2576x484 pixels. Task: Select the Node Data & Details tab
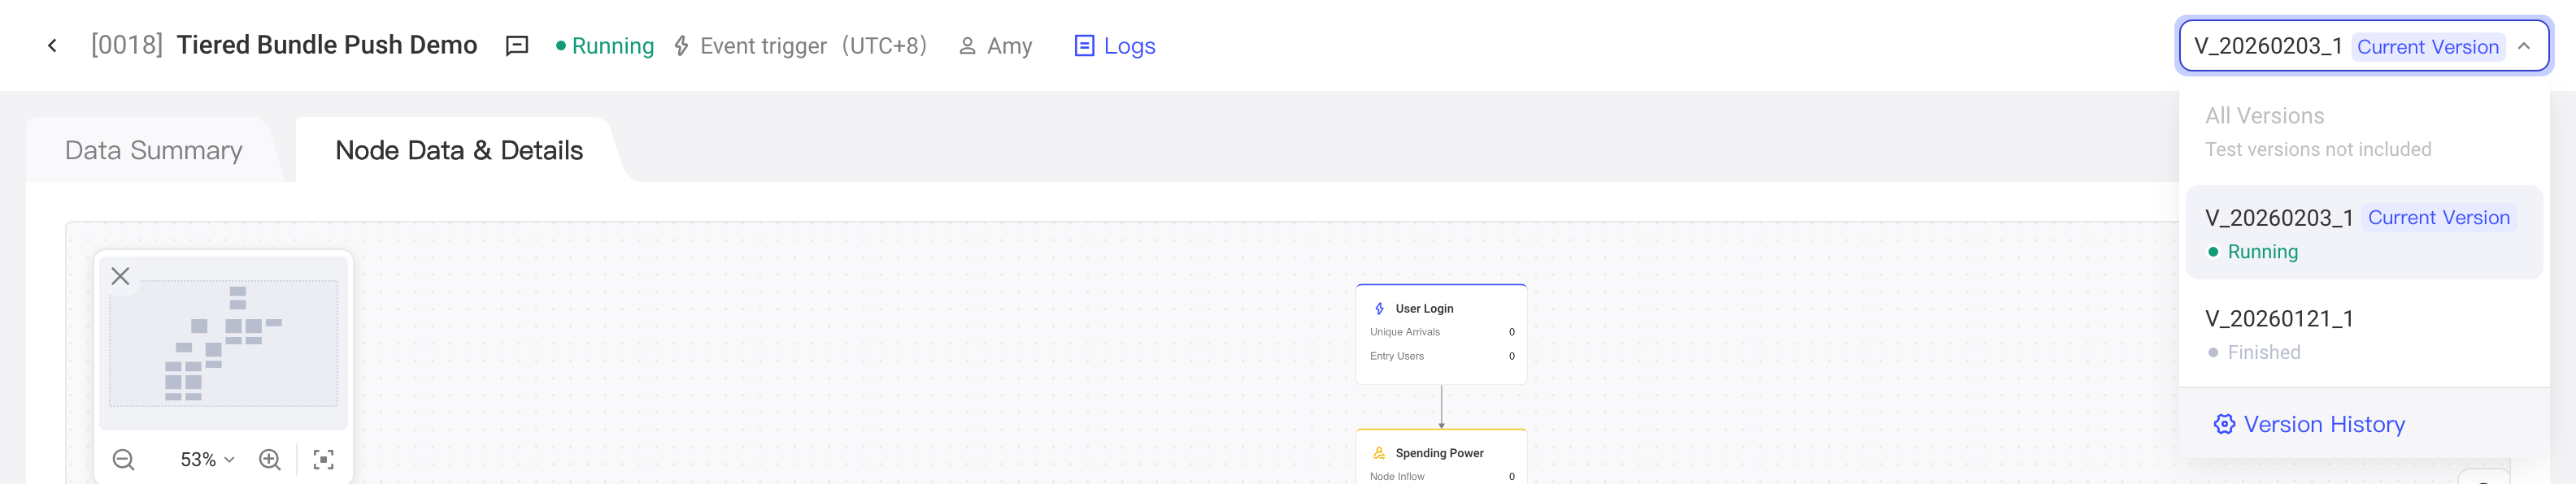[459, 149]
